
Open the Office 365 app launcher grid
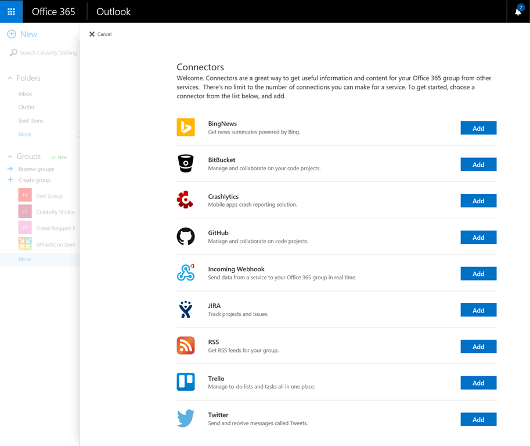(x=11, y=12)
